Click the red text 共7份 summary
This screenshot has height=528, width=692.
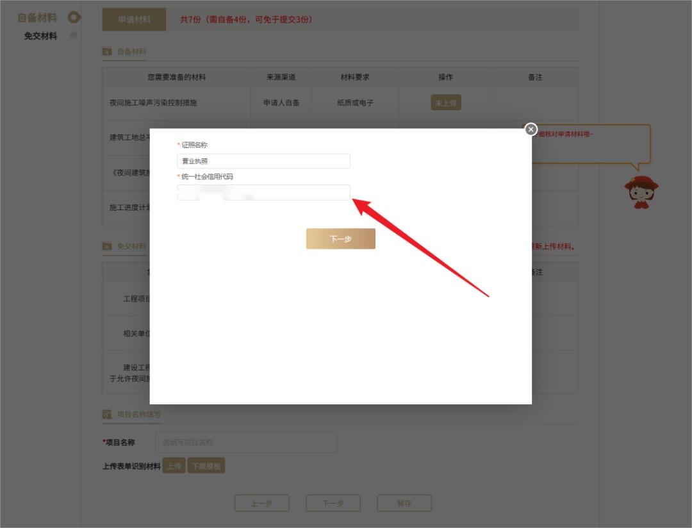(246, 19)
